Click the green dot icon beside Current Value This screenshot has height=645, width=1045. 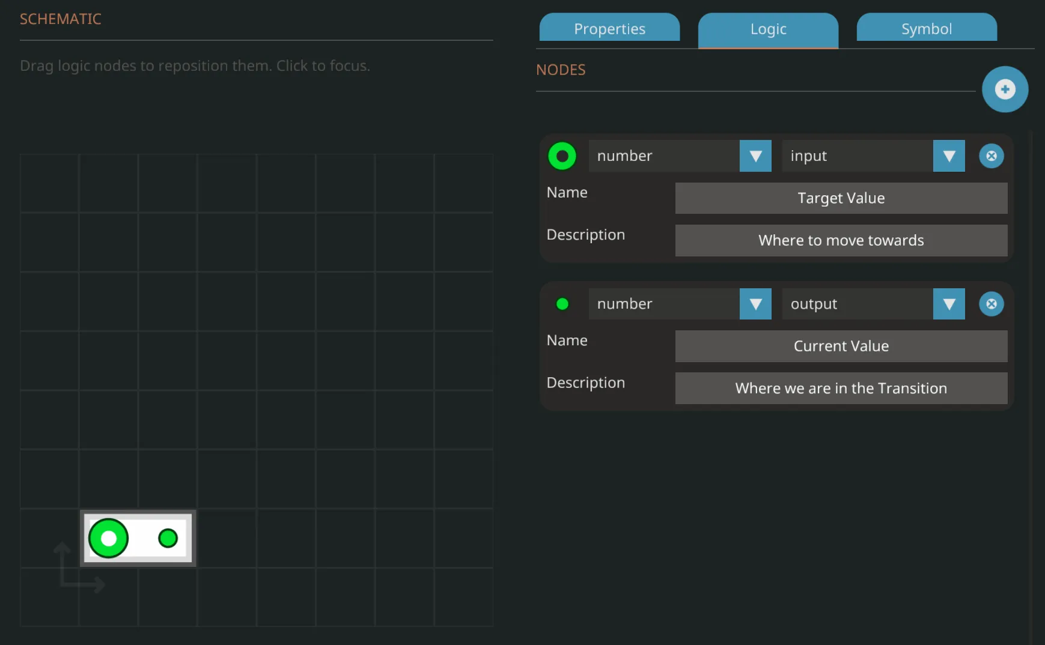(562, 304)
